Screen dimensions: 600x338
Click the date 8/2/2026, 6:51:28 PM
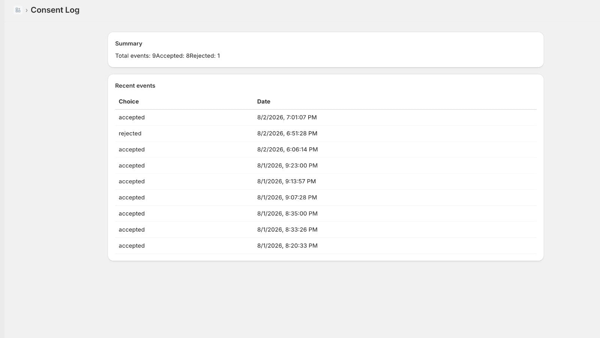tap(287, 134)
